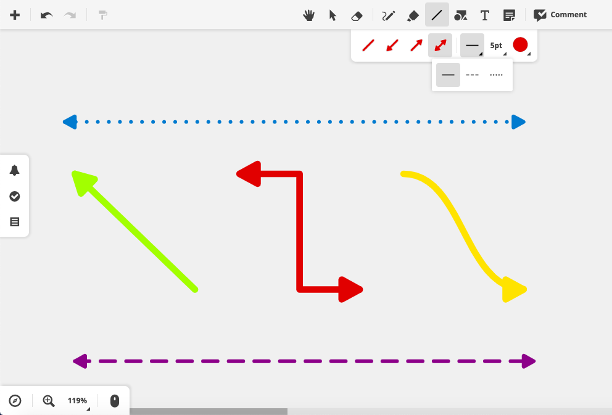This screenshot has width=612, height=415.
Task: Open the 119% zoom level dropdown
Action: tap(78, 401)
